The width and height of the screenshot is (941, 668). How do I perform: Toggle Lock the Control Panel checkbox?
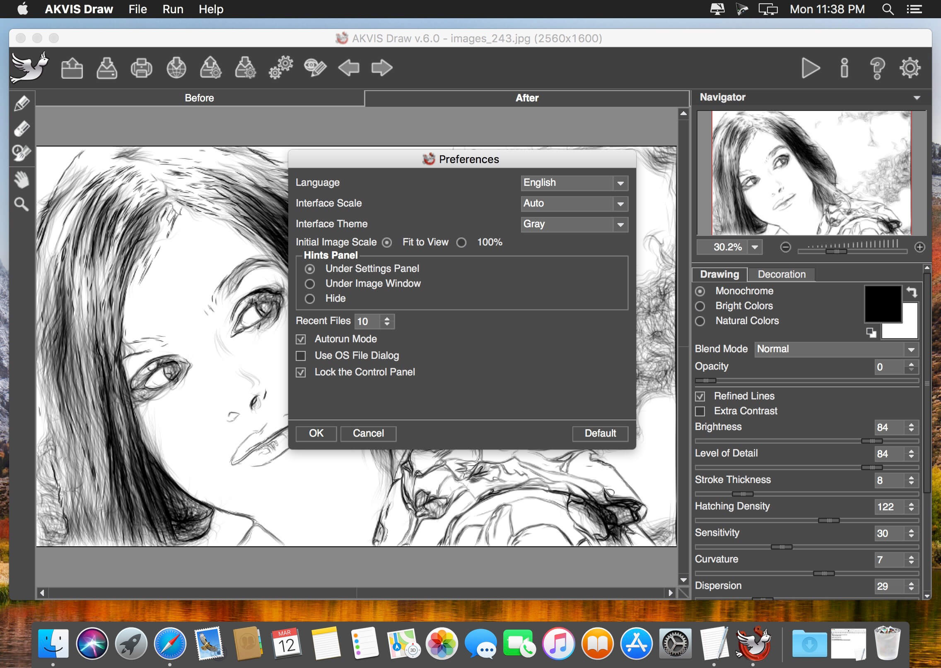(x=301, y=372)
